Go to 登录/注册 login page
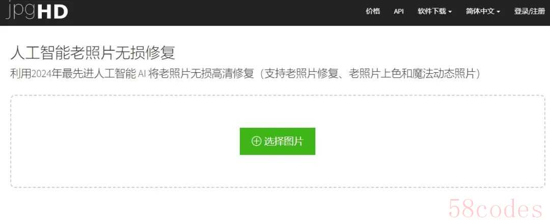The height and width of the screenshot is (224, 550). 530,11
